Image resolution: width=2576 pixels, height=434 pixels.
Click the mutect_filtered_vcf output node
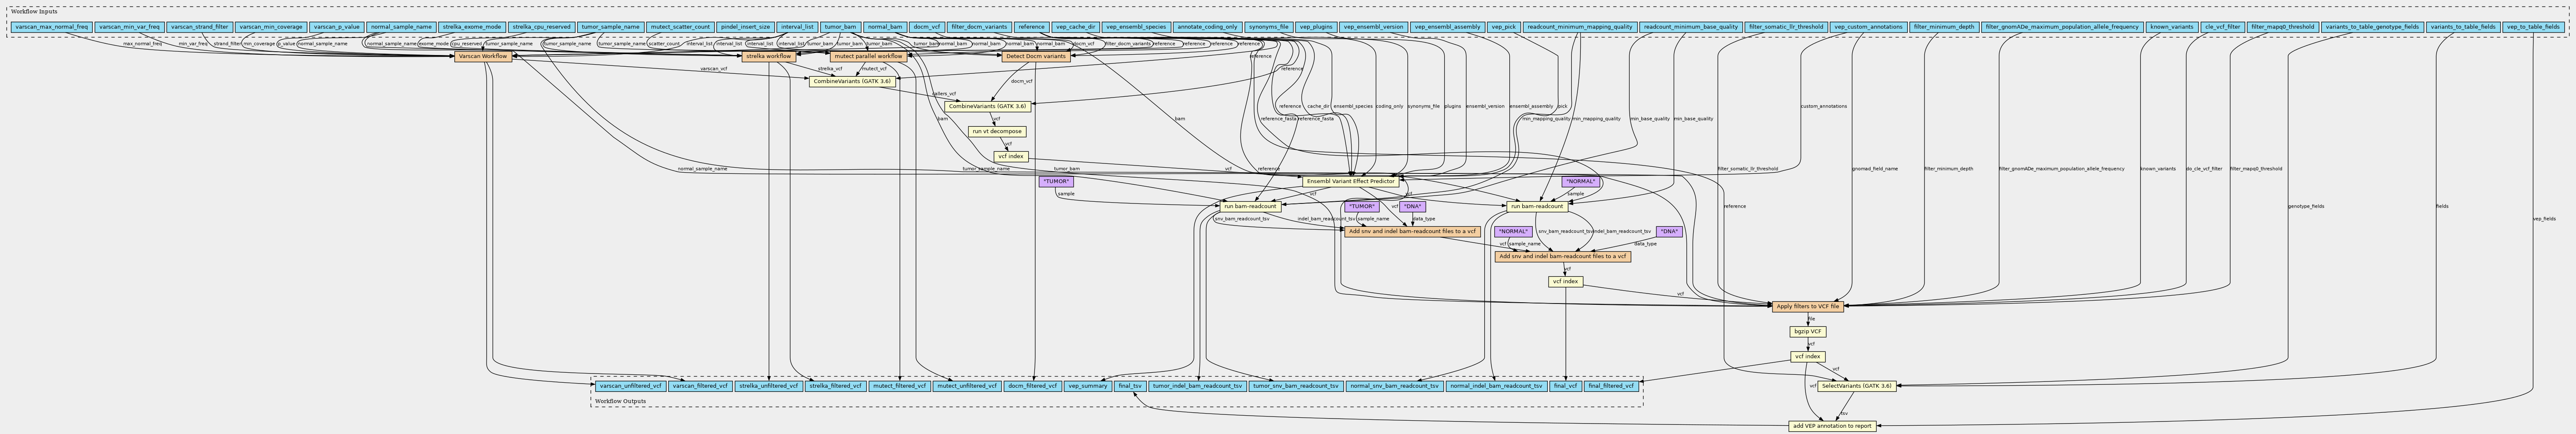[x=899, y=385]
